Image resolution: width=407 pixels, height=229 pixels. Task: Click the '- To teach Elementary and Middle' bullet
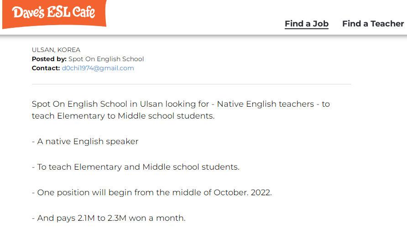pyautogui.click(x=136, y=167)
